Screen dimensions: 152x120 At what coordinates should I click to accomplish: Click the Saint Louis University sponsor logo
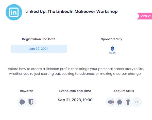[112, 50]
